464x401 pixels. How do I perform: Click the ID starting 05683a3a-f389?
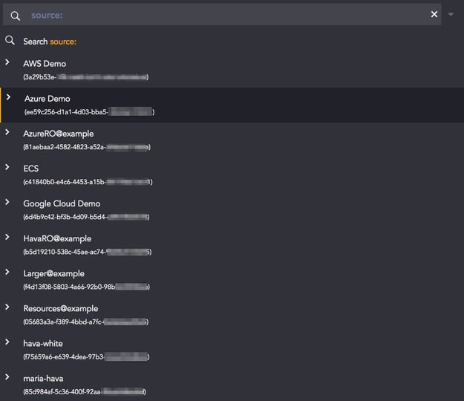pyautogui.click(x=86, y=322)
